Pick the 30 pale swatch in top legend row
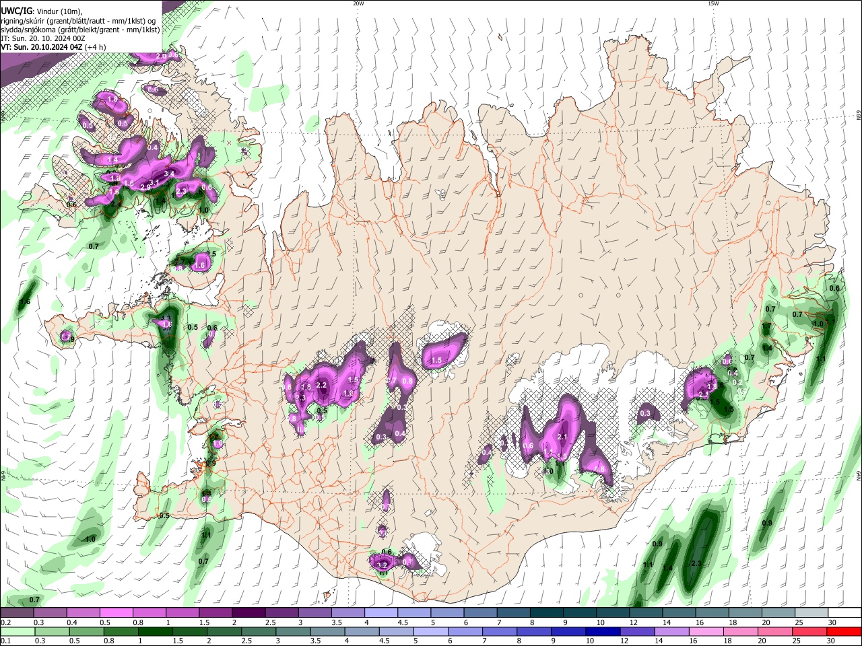Image resolution: width=862 pixels, height=646 pixels. point(845,612)
